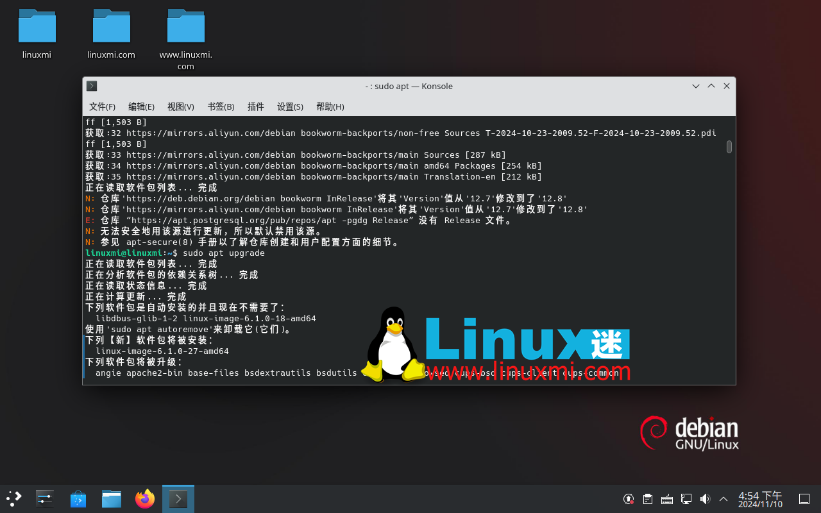The image size is (821, 513).
Task: Open the 设置(S) menu
Action: [x=290, y=106]
